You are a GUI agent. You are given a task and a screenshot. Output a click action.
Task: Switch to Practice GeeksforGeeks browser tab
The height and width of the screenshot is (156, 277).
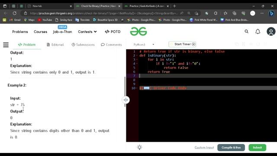tap(147, 6)
